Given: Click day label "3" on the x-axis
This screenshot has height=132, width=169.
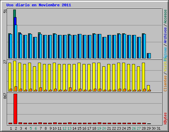Looking at the screenshot, I should pos(21,128).
